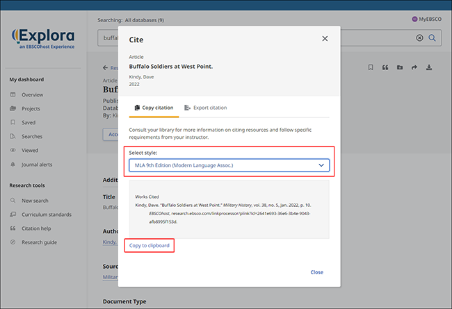Click the Searching: All databases (9) label
Viewport: 452px width, 309px height.
(x=131, y=20)
